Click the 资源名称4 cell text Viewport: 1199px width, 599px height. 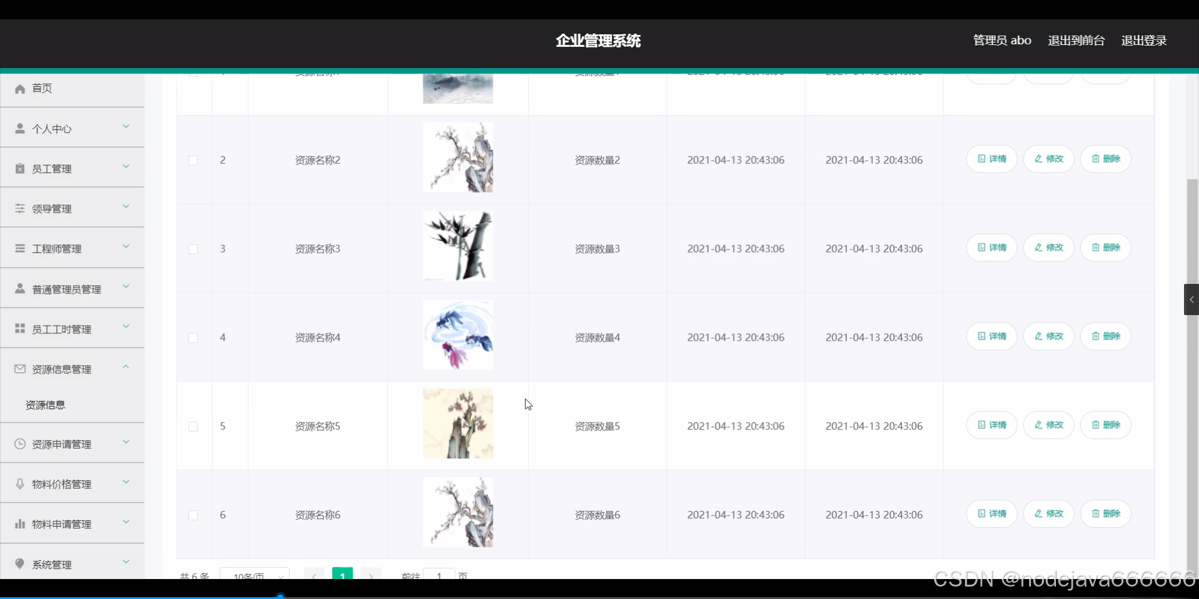click(318, 338)
